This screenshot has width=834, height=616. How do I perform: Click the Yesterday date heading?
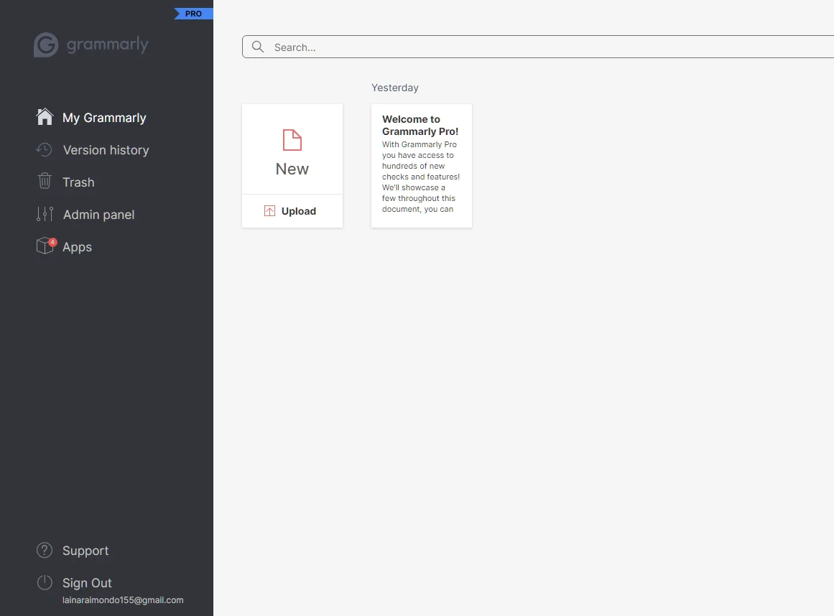(x=394, y=88)
